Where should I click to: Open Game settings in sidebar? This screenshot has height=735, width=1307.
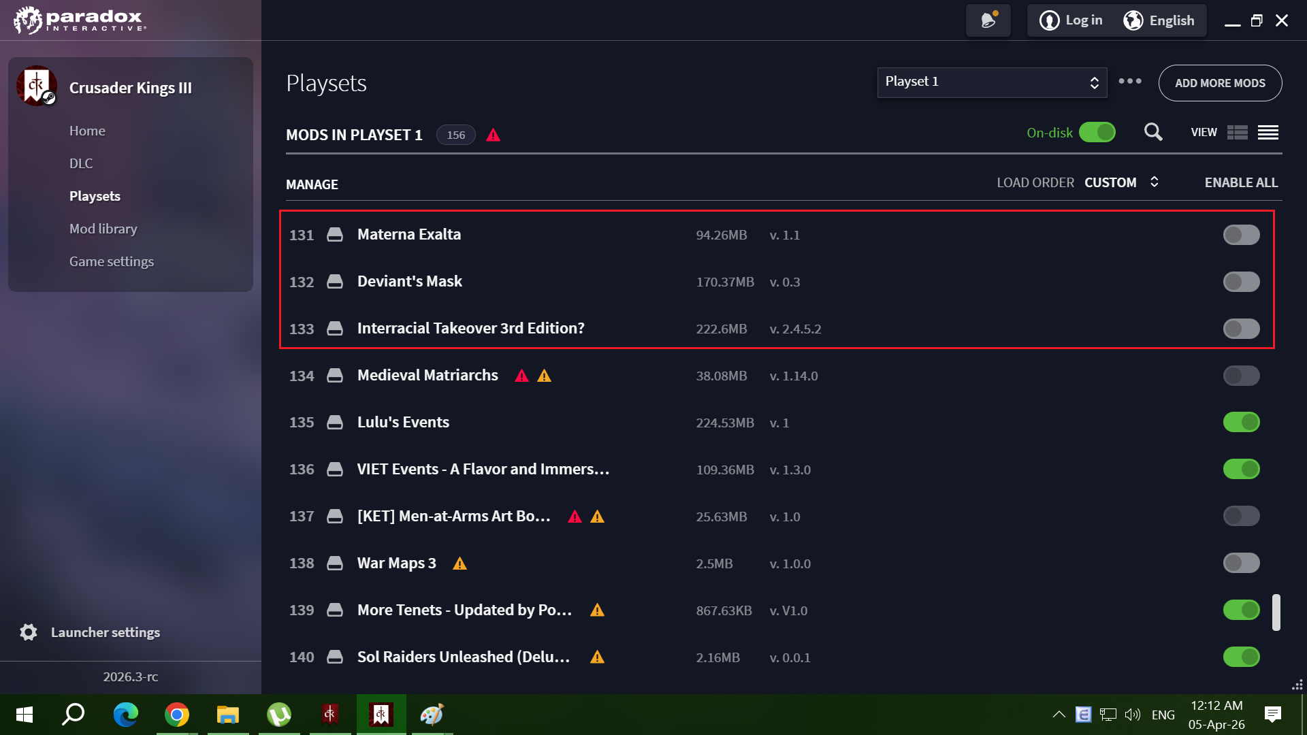click(x=111, y=261)
